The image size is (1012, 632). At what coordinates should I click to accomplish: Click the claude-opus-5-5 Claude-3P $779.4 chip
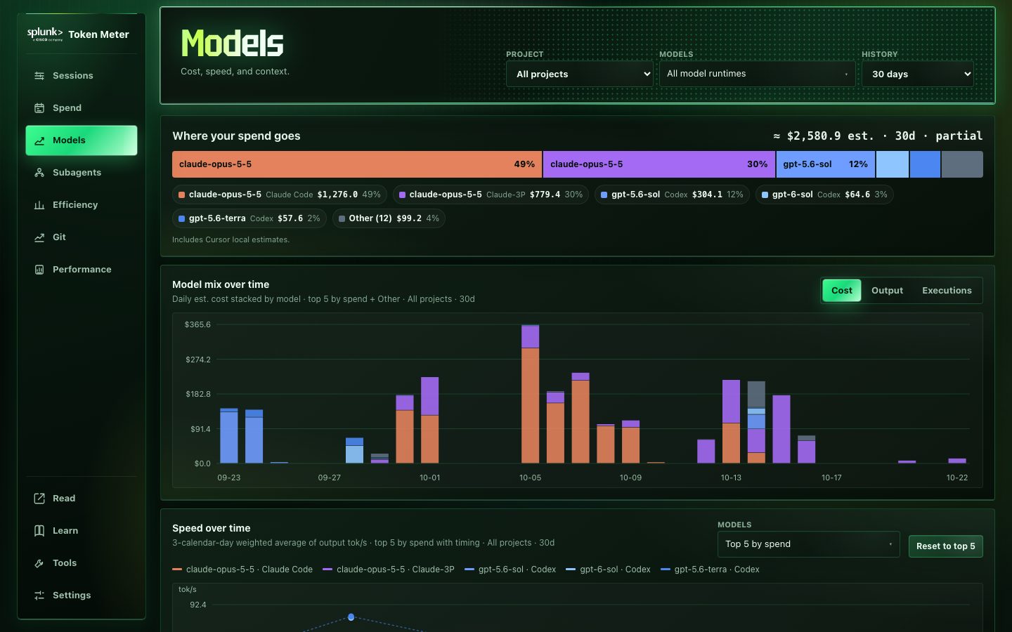(x=491, y=195)
